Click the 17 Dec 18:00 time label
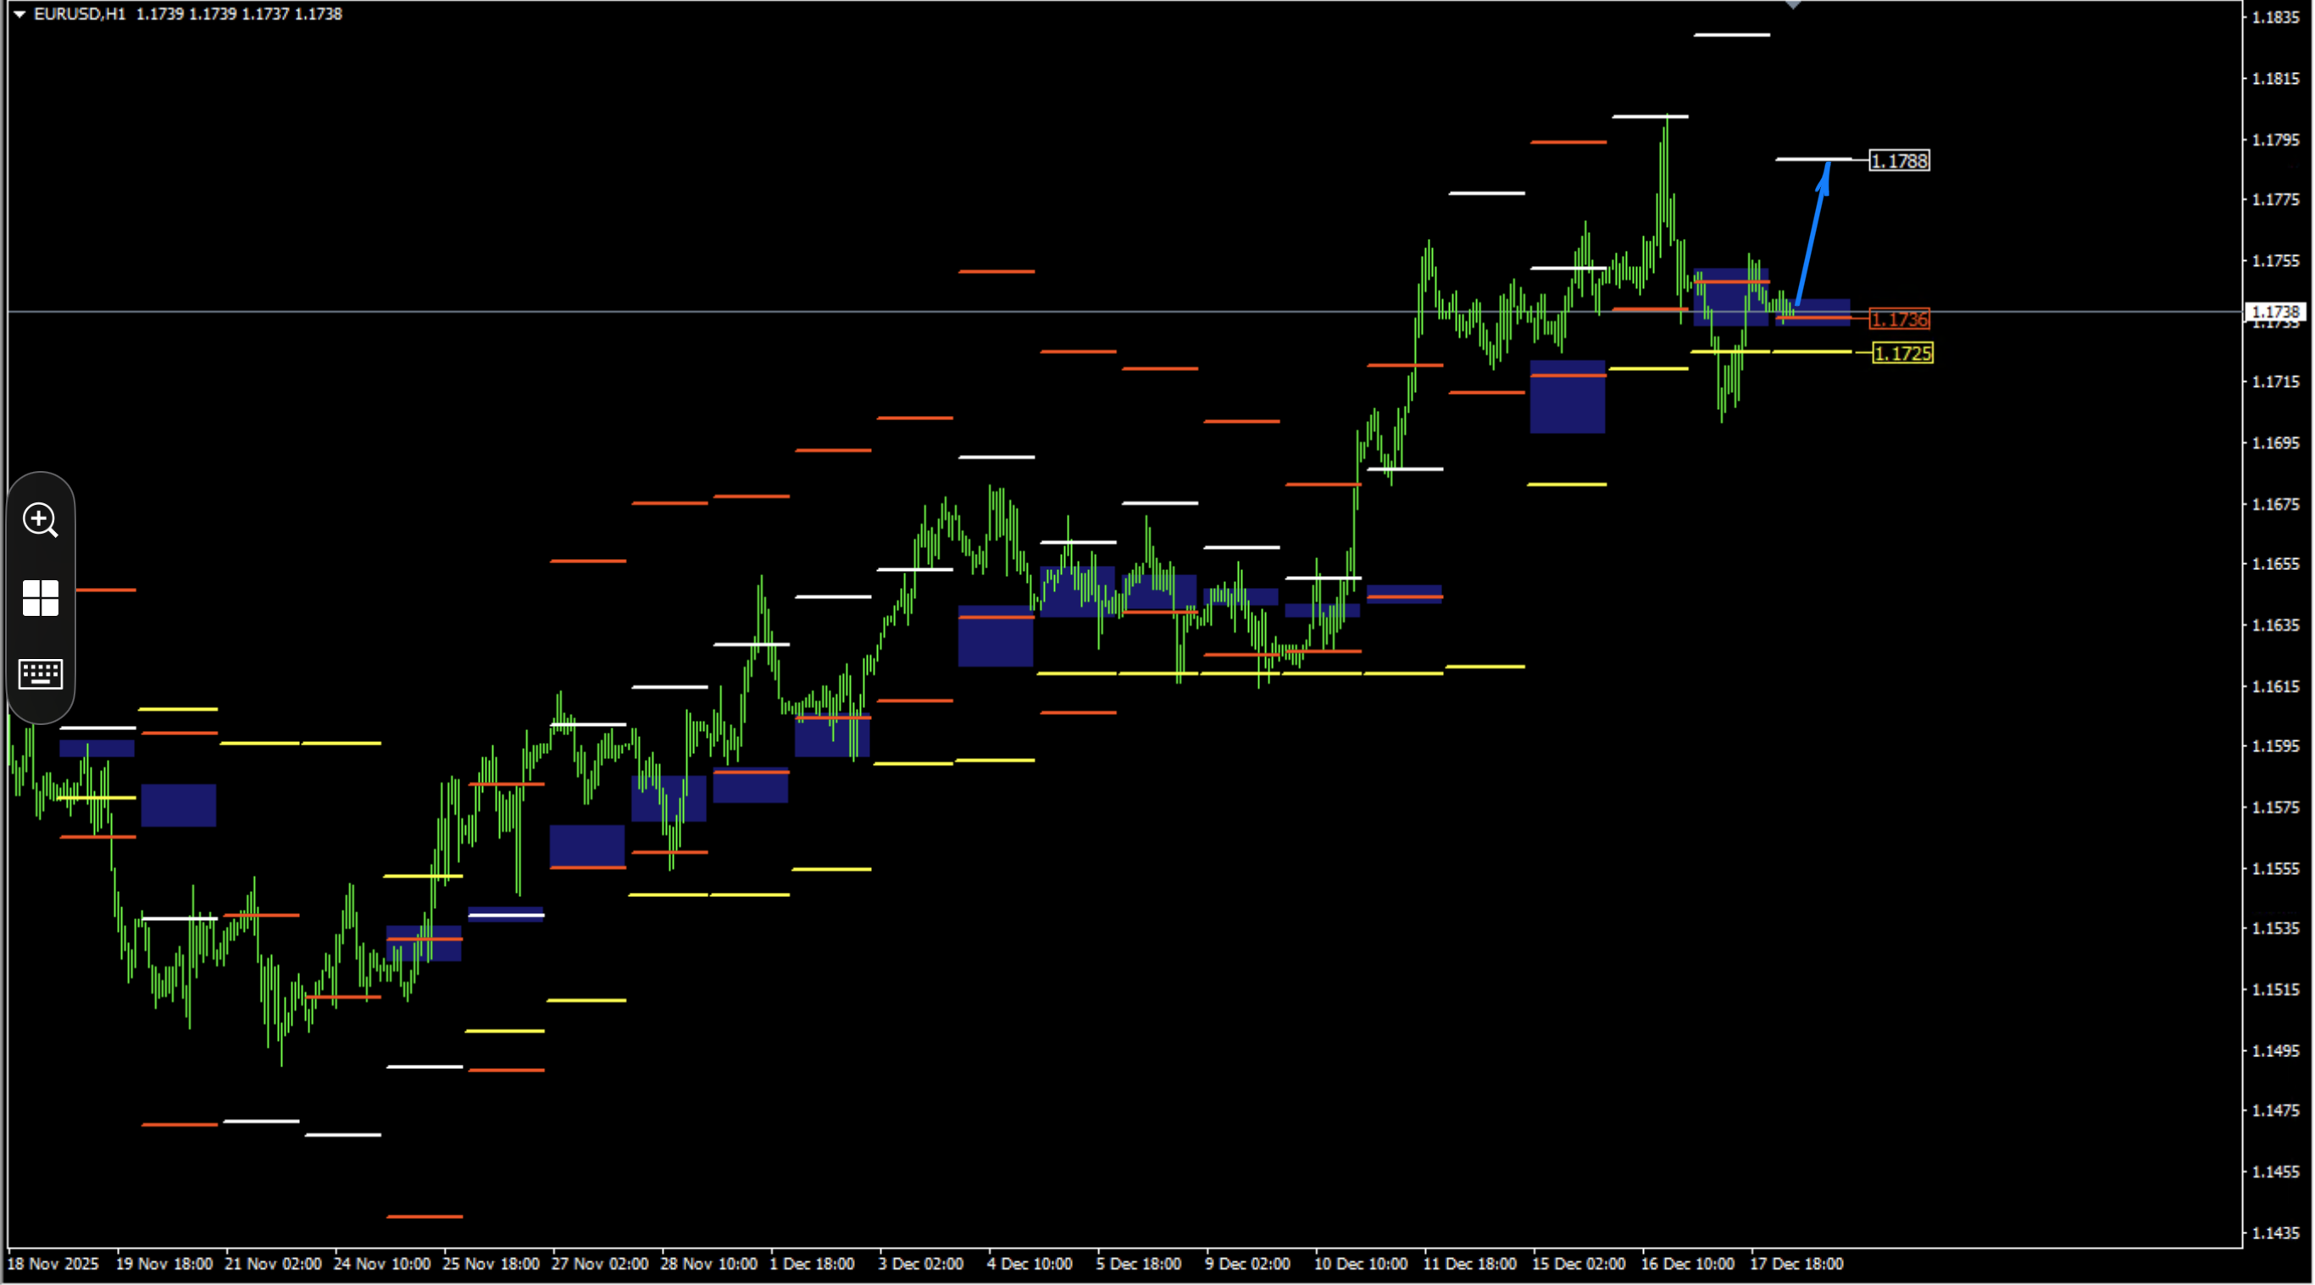Viewport: 2315px width, 1285px height. tap(1796, 1264)
